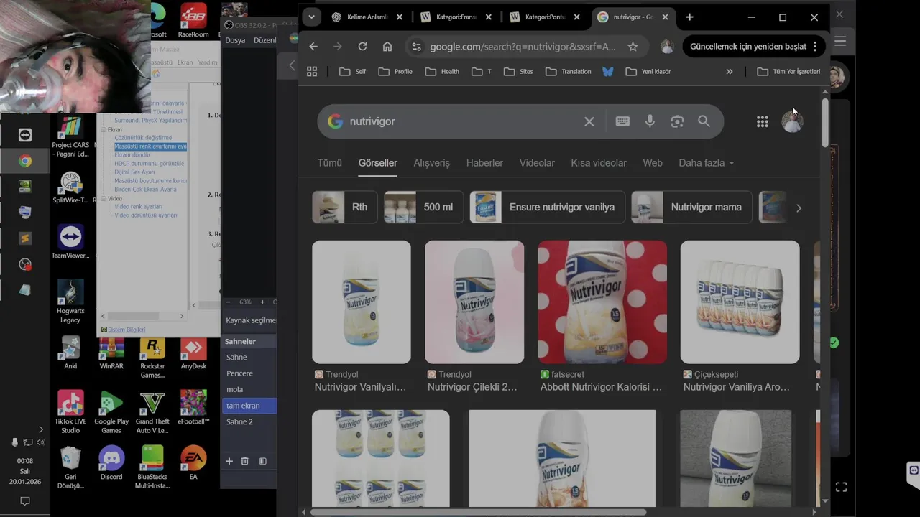View site information icon in address bar
This screenshot has height=517, width=920.
click(415, 47)
